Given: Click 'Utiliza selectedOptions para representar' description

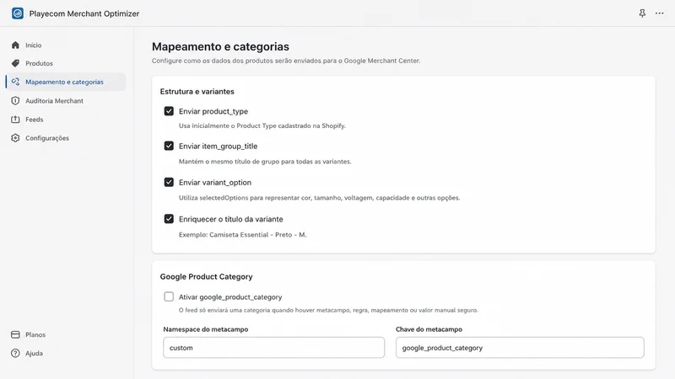Looking at the screenshot, I should (320, 198).
